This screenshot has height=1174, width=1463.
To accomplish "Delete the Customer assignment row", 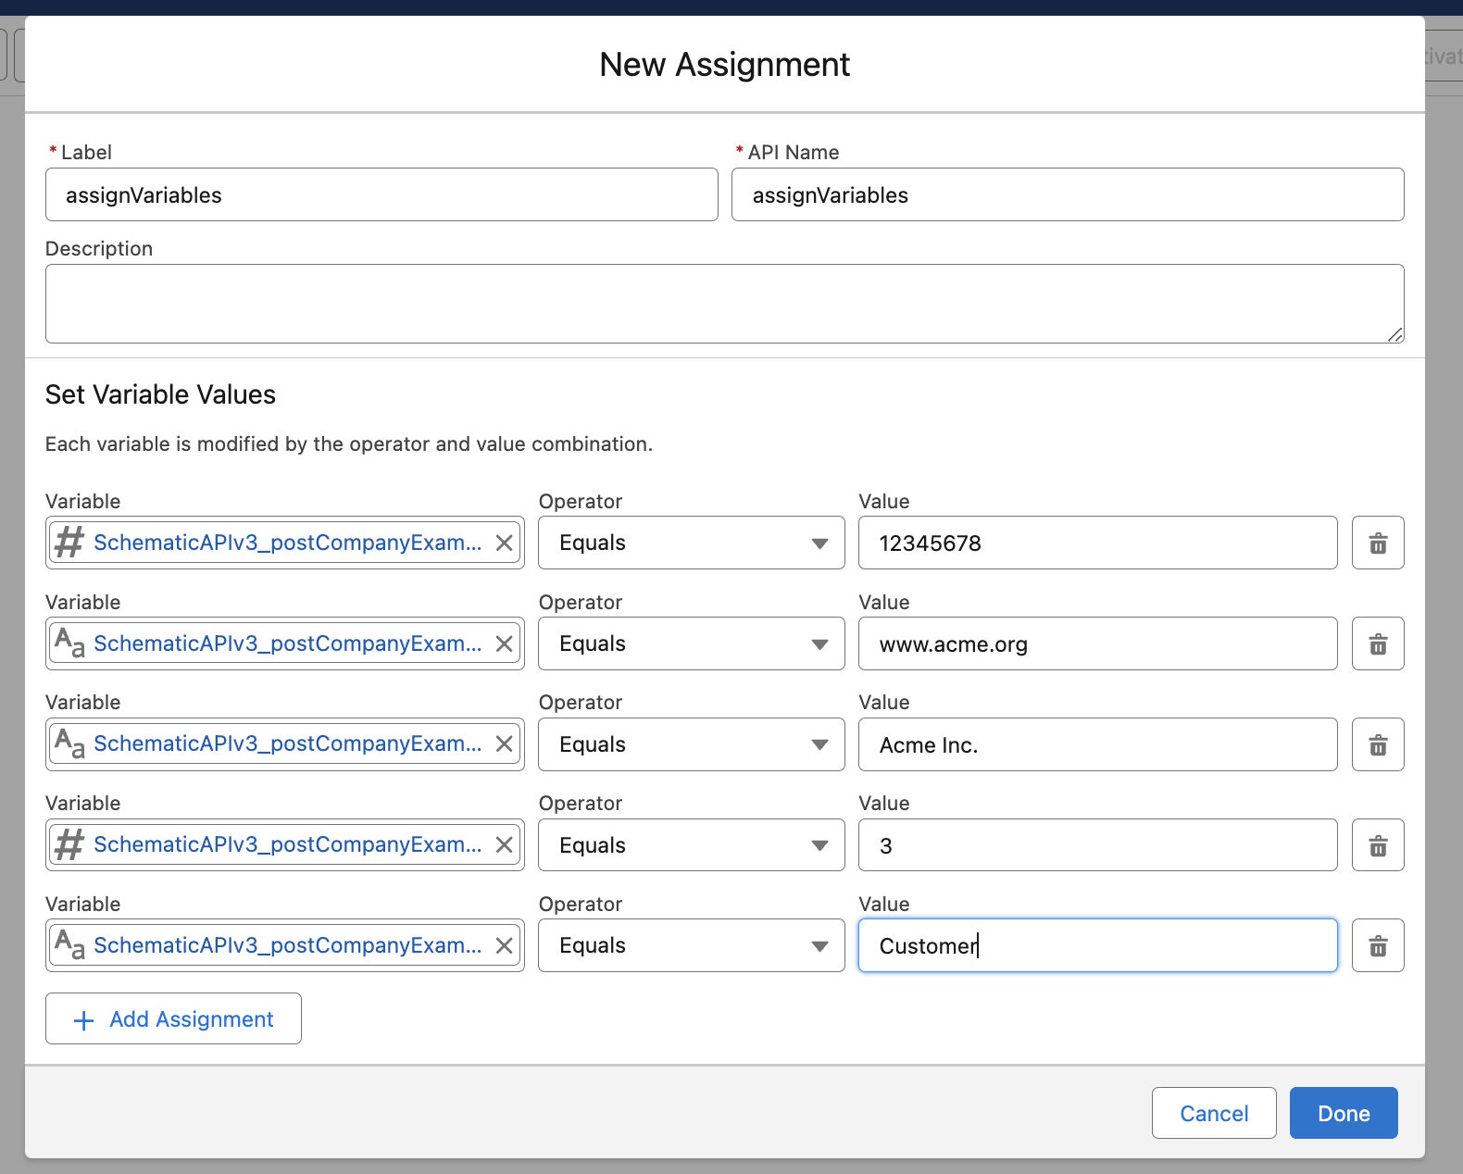I will tap(1377, 945).
